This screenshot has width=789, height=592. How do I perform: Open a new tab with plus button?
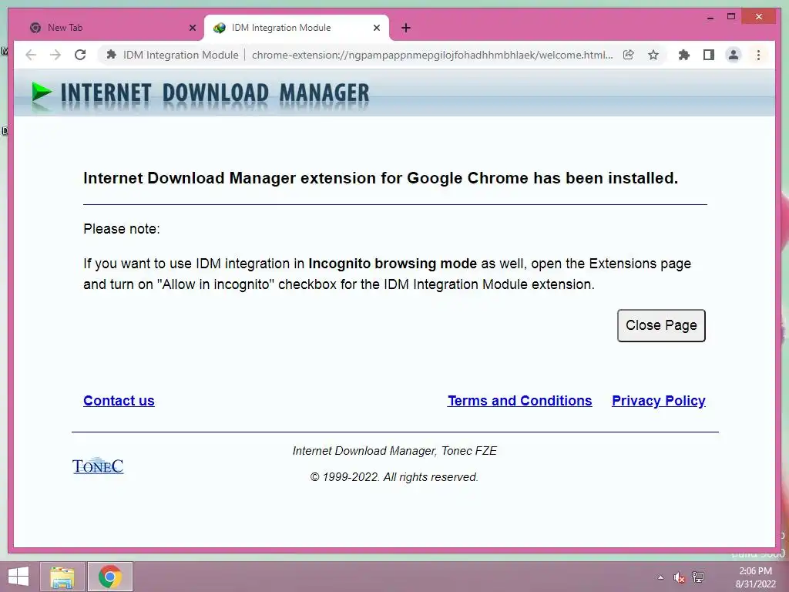click(406, 29)
